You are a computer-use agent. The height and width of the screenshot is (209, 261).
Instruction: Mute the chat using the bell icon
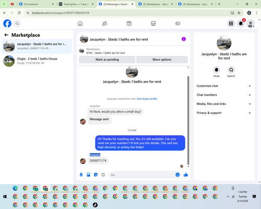click(x=216, y=70)
